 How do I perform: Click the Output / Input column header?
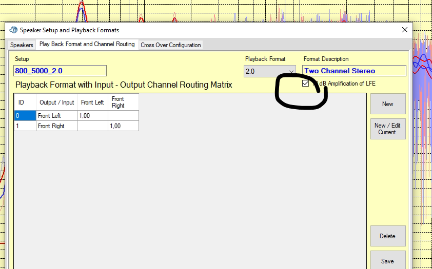57,102
